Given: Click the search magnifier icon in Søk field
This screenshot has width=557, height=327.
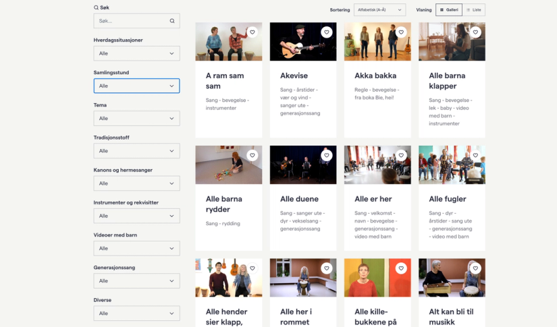Looking at the screenshot, I should [x=172, y=21].
